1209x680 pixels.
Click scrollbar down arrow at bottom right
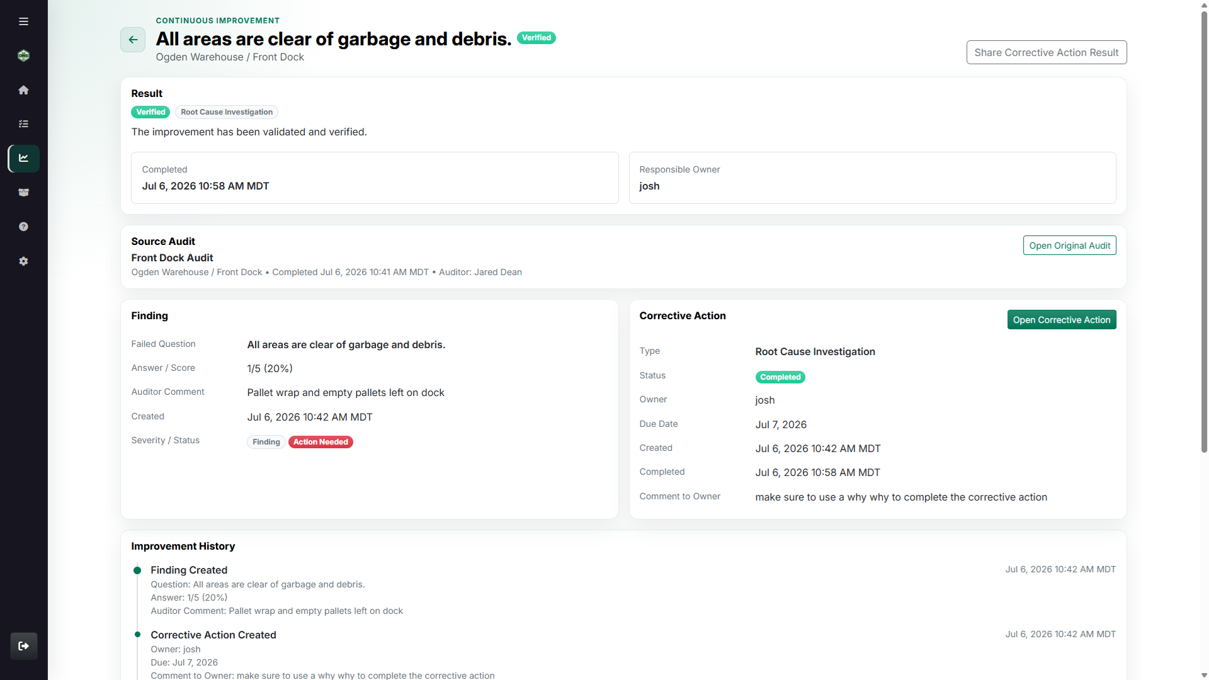point(1204,675)
